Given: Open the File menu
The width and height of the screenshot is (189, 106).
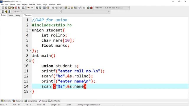Looking at the screenshot, I should click(x=2, y=5).
